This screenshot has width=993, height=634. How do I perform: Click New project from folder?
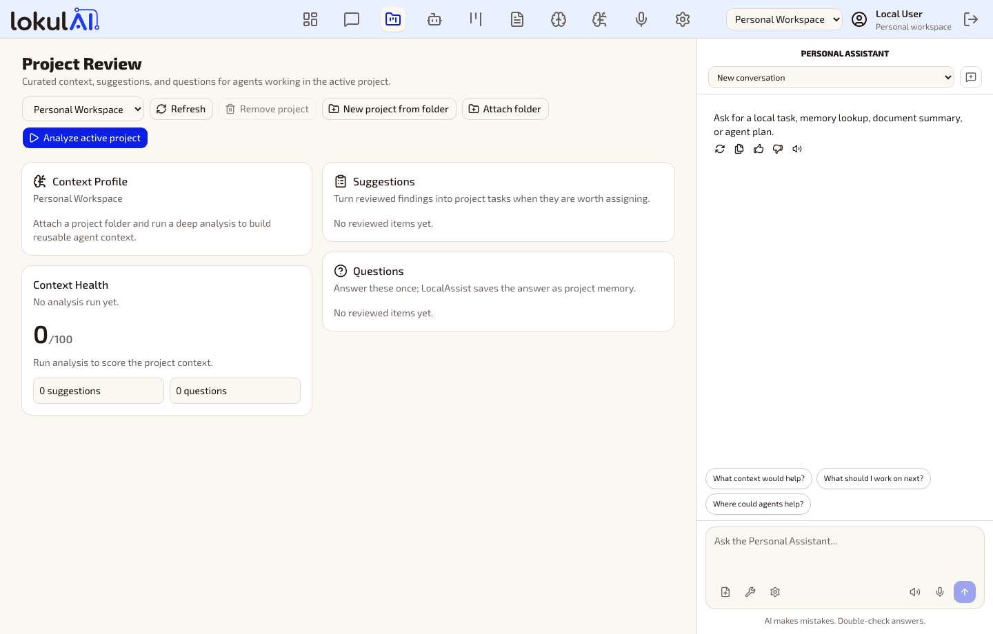[x=389, y=109]
